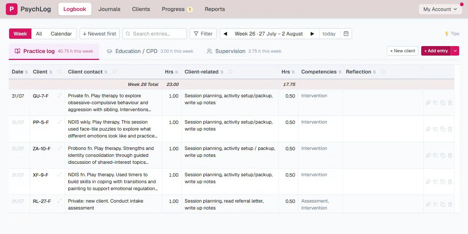Open the Reports nav tab
The width and height of the screenshot is (468, 234).
(x=215, y=9)
